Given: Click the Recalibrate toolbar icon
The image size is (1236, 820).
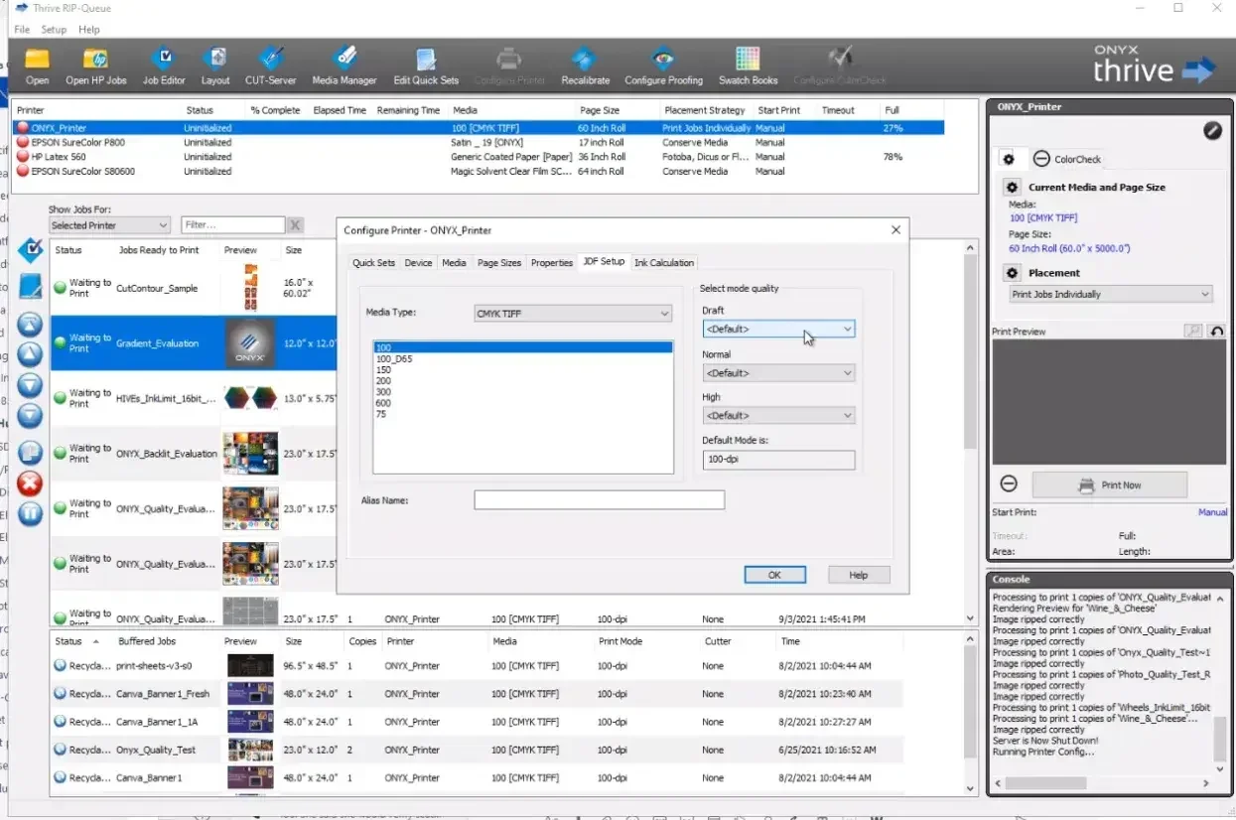Looking at the screenshot, I should tap(585, 60).
